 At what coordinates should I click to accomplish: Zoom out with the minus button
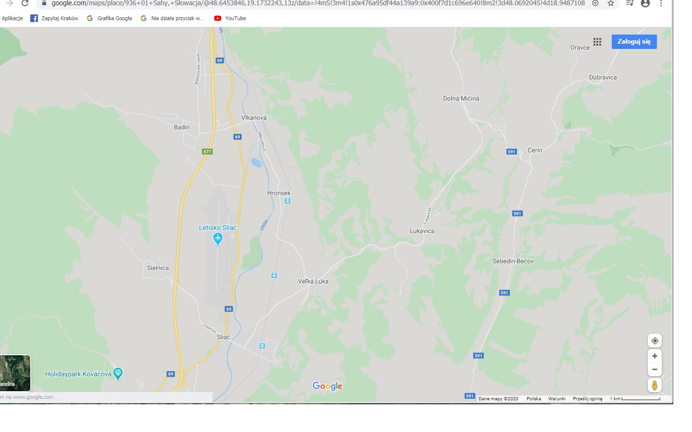click(655, 369)
